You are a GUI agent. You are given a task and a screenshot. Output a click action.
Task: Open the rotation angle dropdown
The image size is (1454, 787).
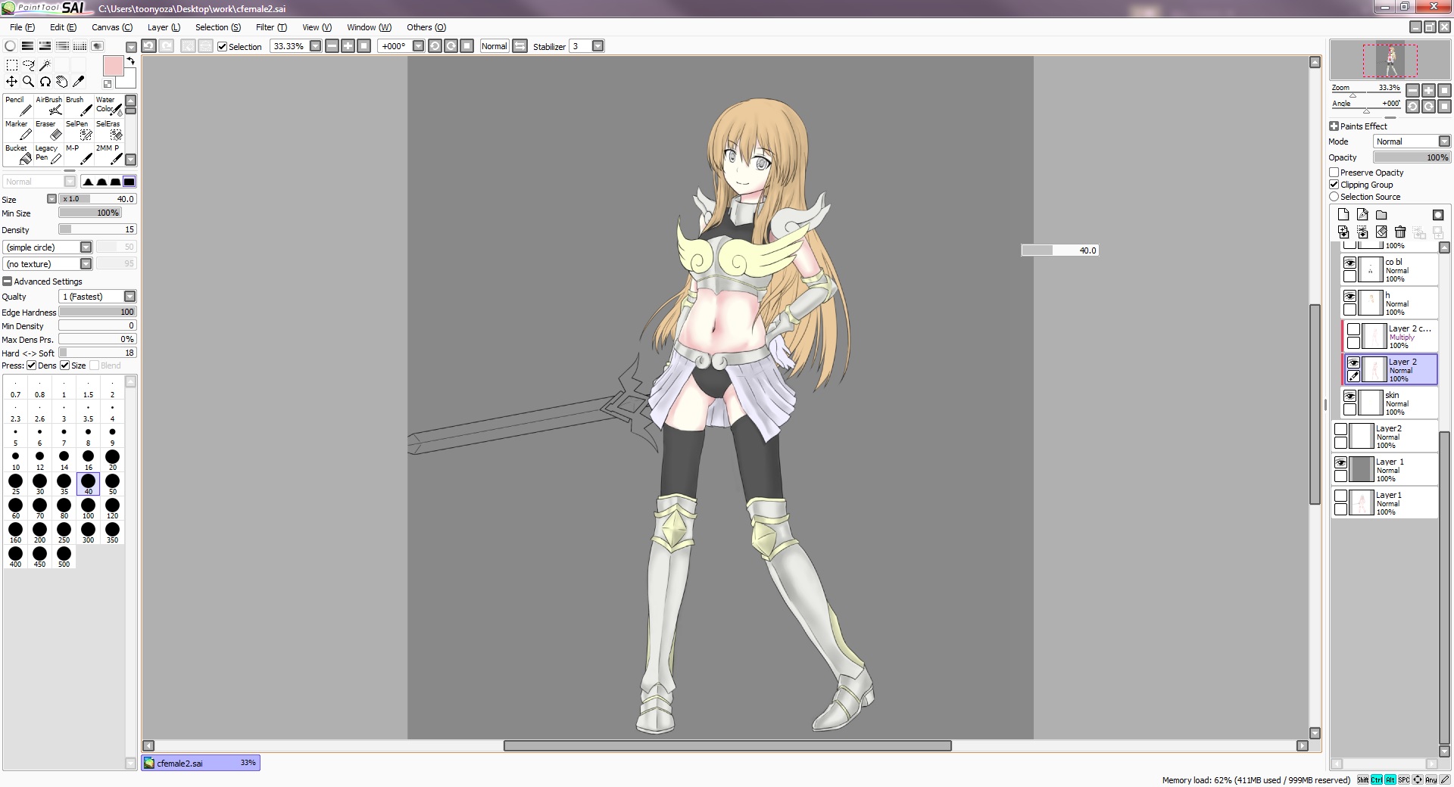418,46
